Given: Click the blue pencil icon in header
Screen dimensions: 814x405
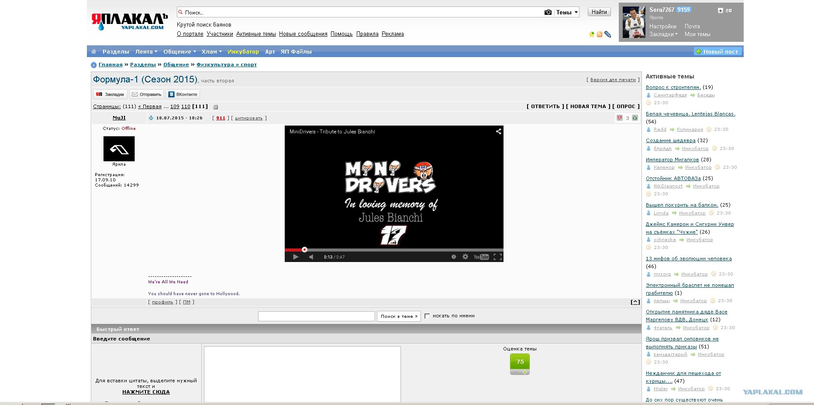Looking at the screenshot, I should (x=607, y=34).
